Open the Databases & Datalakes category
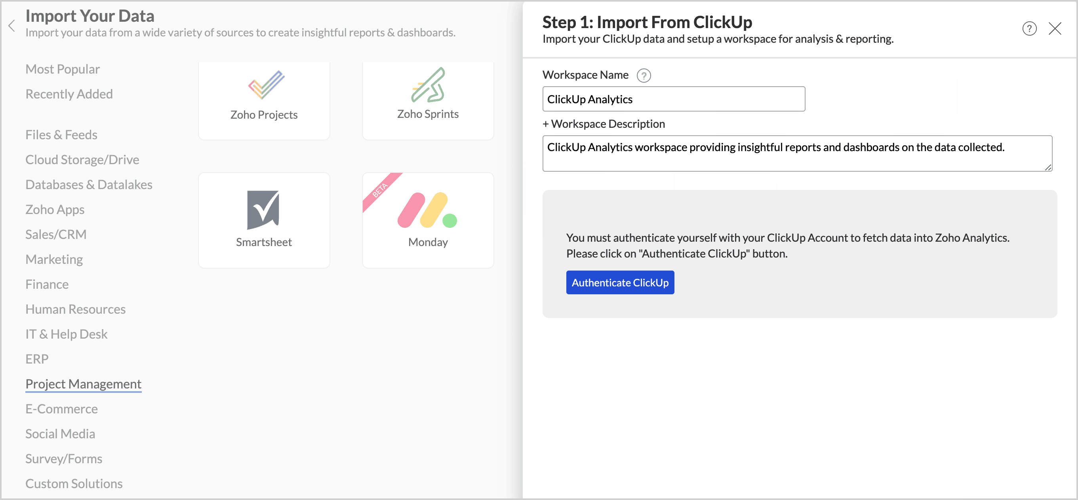Image resolution: width=1078 pixels, height=500 pixels. [x=89, y=184]
